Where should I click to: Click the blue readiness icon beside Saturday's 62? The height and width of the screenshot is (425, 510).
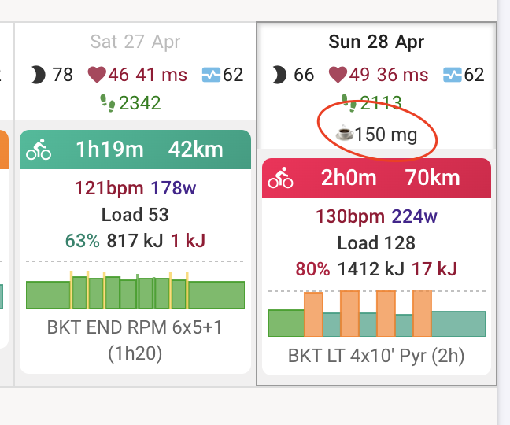point(211,75)
